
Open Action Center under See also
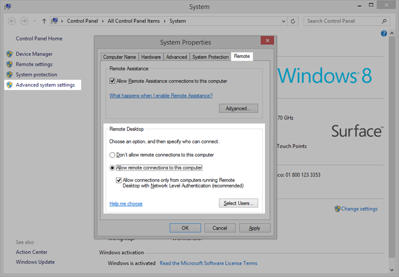tap(32, 252)
